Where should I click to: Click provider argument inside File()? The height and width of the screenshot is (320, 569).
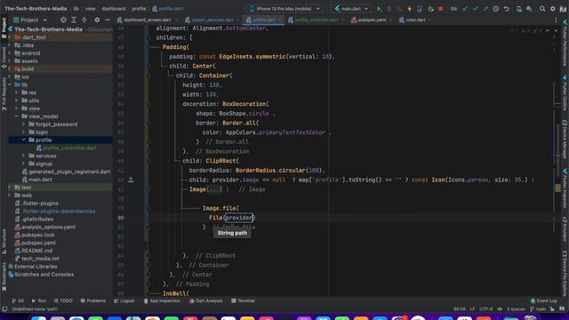pos(239,218)
